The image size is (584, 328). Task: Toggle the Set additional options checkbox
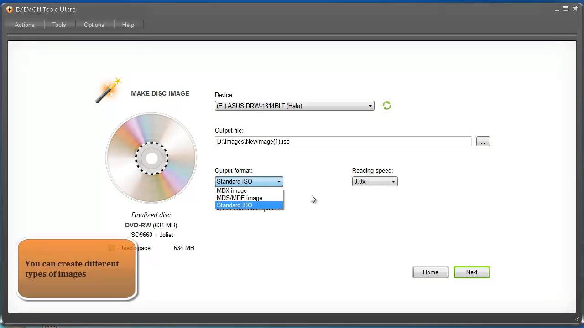(218, 209)
